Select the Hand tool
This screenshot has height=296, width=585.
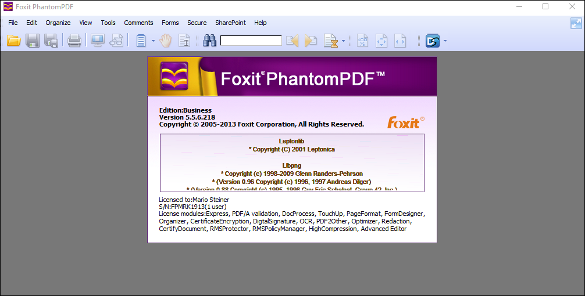click(x=166, y=41)
